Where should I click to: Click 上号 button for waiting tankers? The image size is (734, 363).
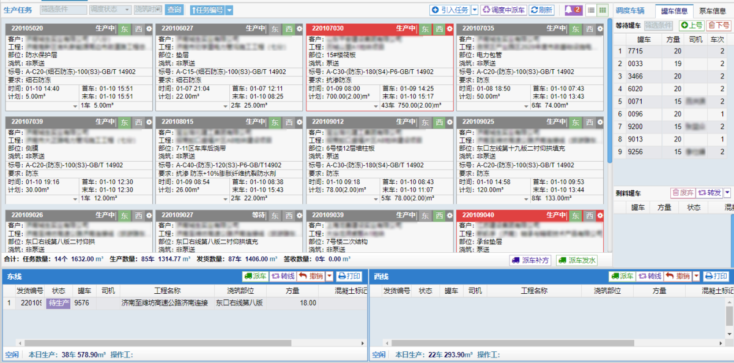691,25
